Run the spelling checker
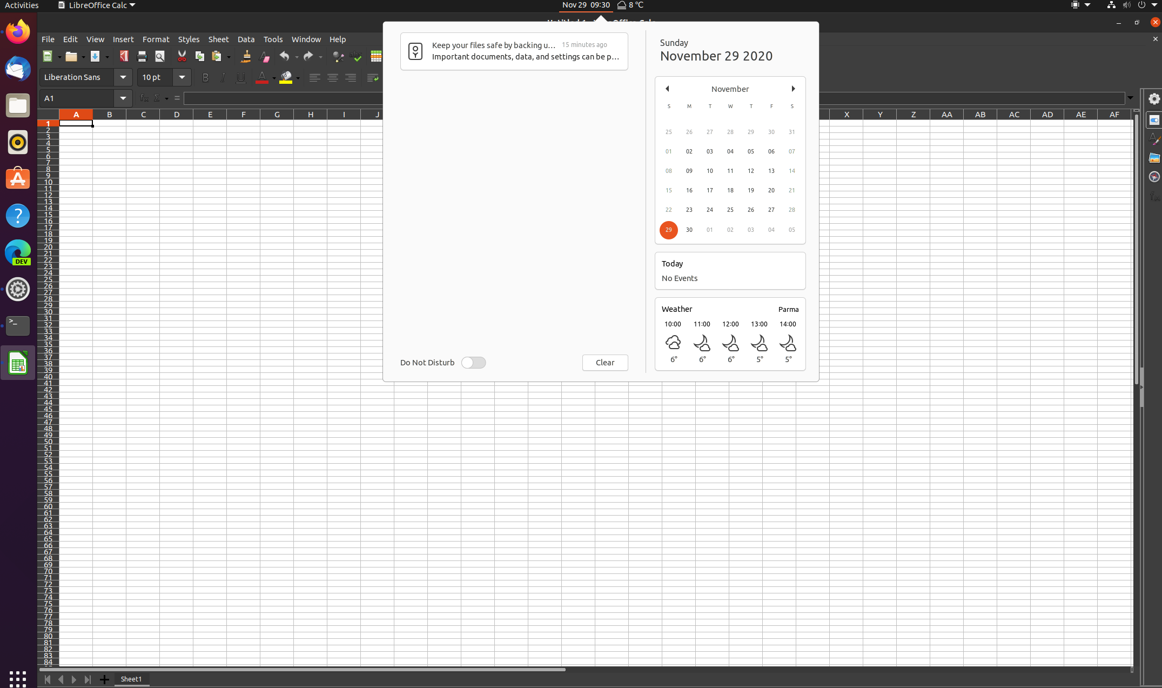The image size is (1162, 688). click(x=356, y=56)
